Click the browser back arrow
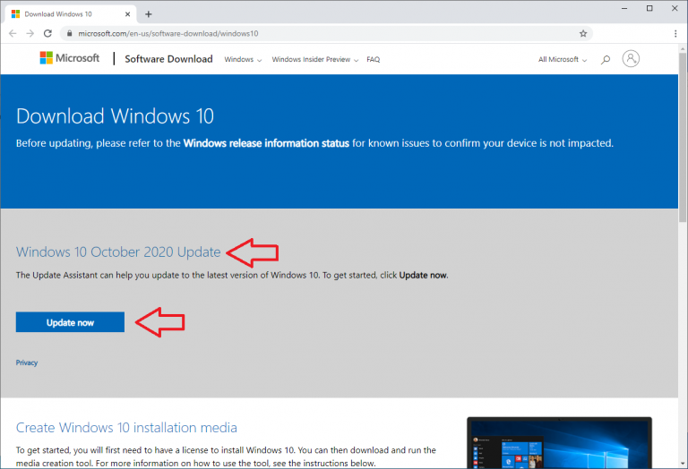 tap(13, 33)
